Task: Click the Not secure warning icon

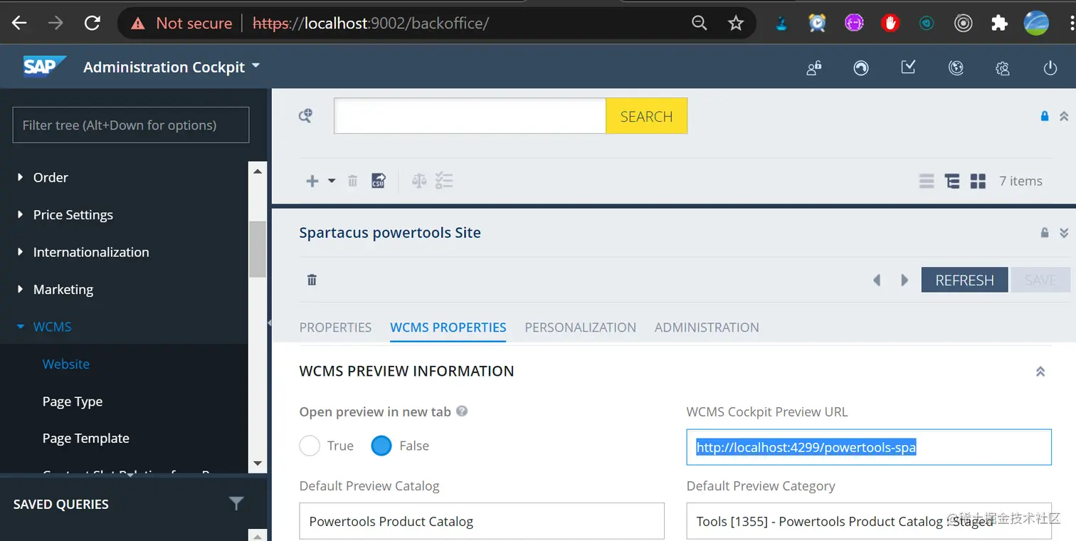Action: 138,23
